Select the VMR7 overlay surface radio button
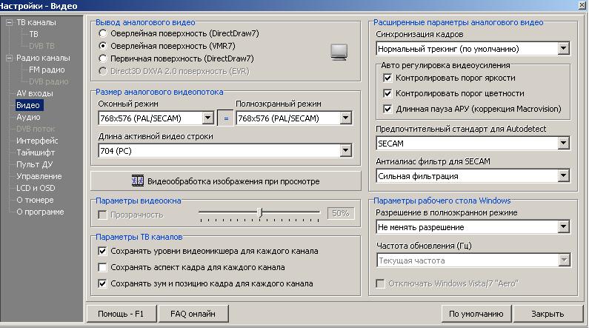 pos(103,46)
